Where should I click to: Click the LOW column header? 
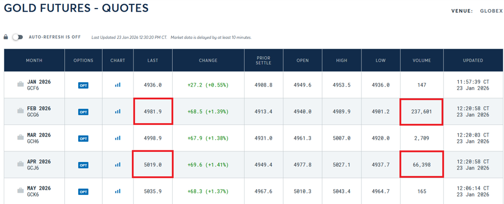coord(381,61)
